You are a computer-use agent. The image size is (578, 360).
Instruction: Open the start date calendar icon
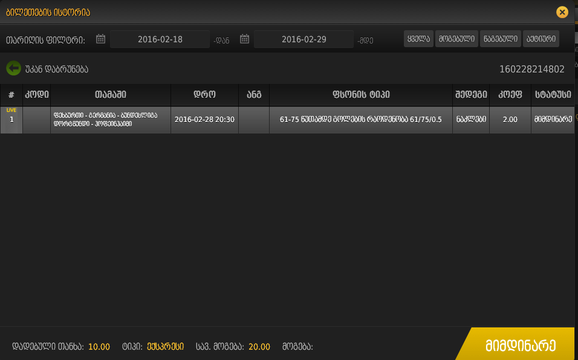pyautogui.click(x=100, y=39)
